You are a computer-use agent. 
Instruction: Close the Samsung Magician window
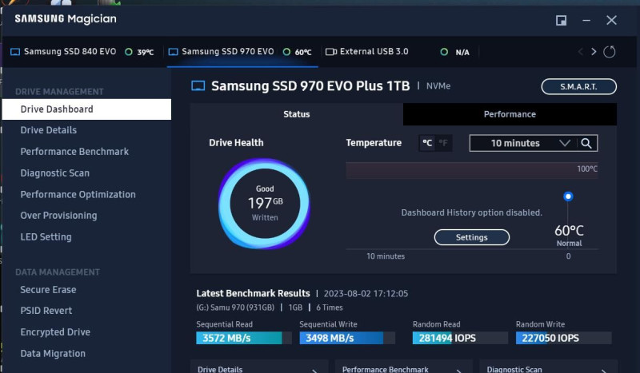click(611, 21)
